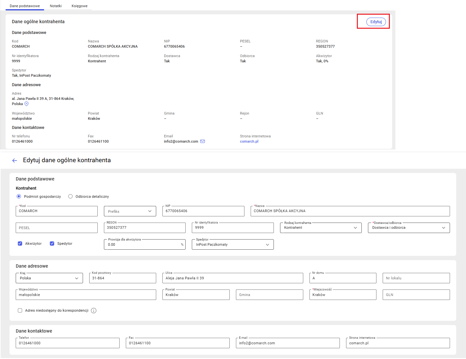Select the Podmiot gospodarczy radio button

(19, 196)
